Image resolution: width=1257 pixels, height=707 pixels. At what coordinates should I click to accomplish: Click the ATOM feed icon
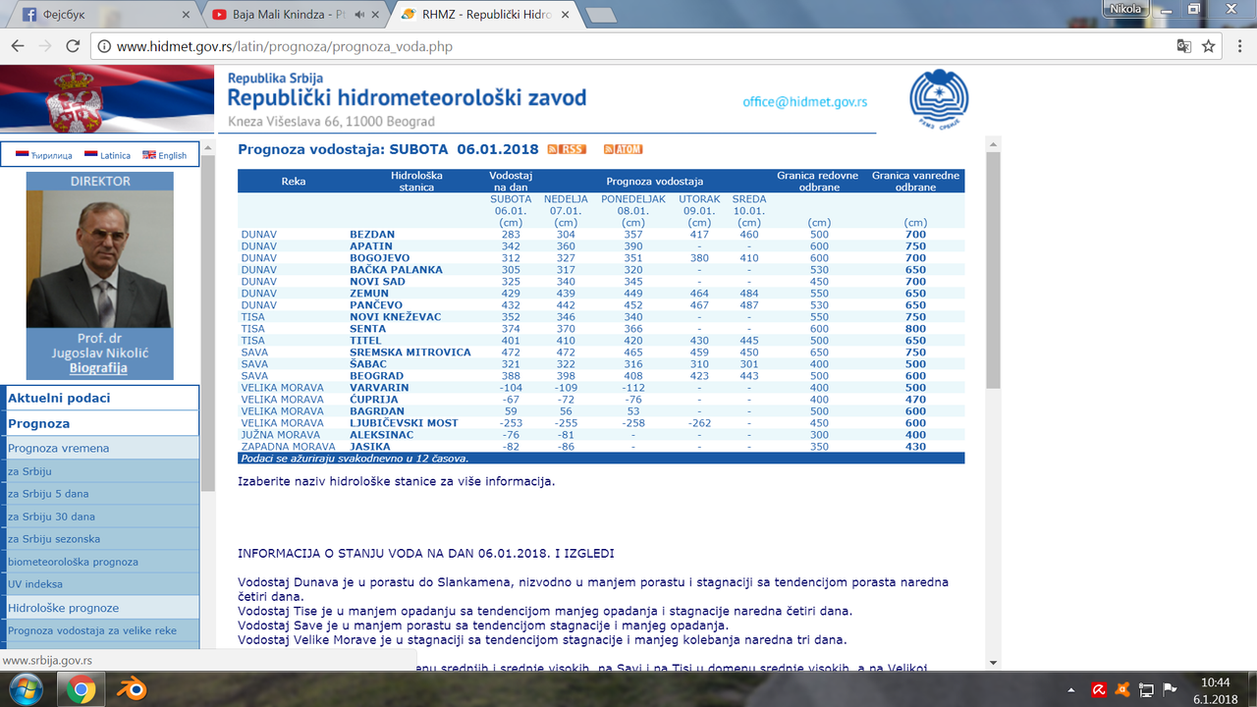[623, 149]
